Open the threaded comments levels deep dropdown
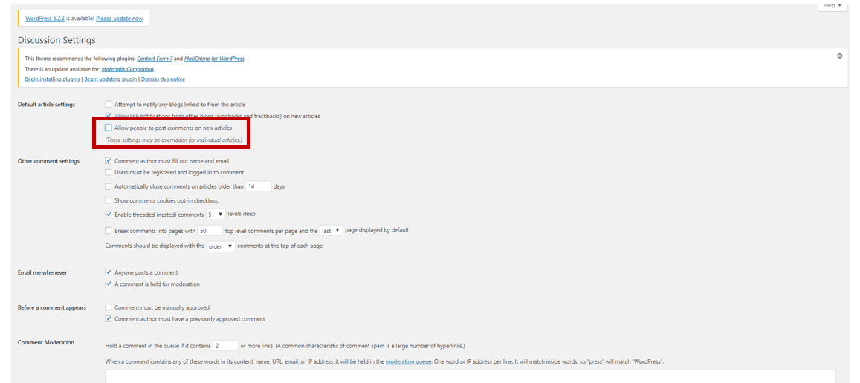This screenshot has height=383, width=860. click(216, 215)
